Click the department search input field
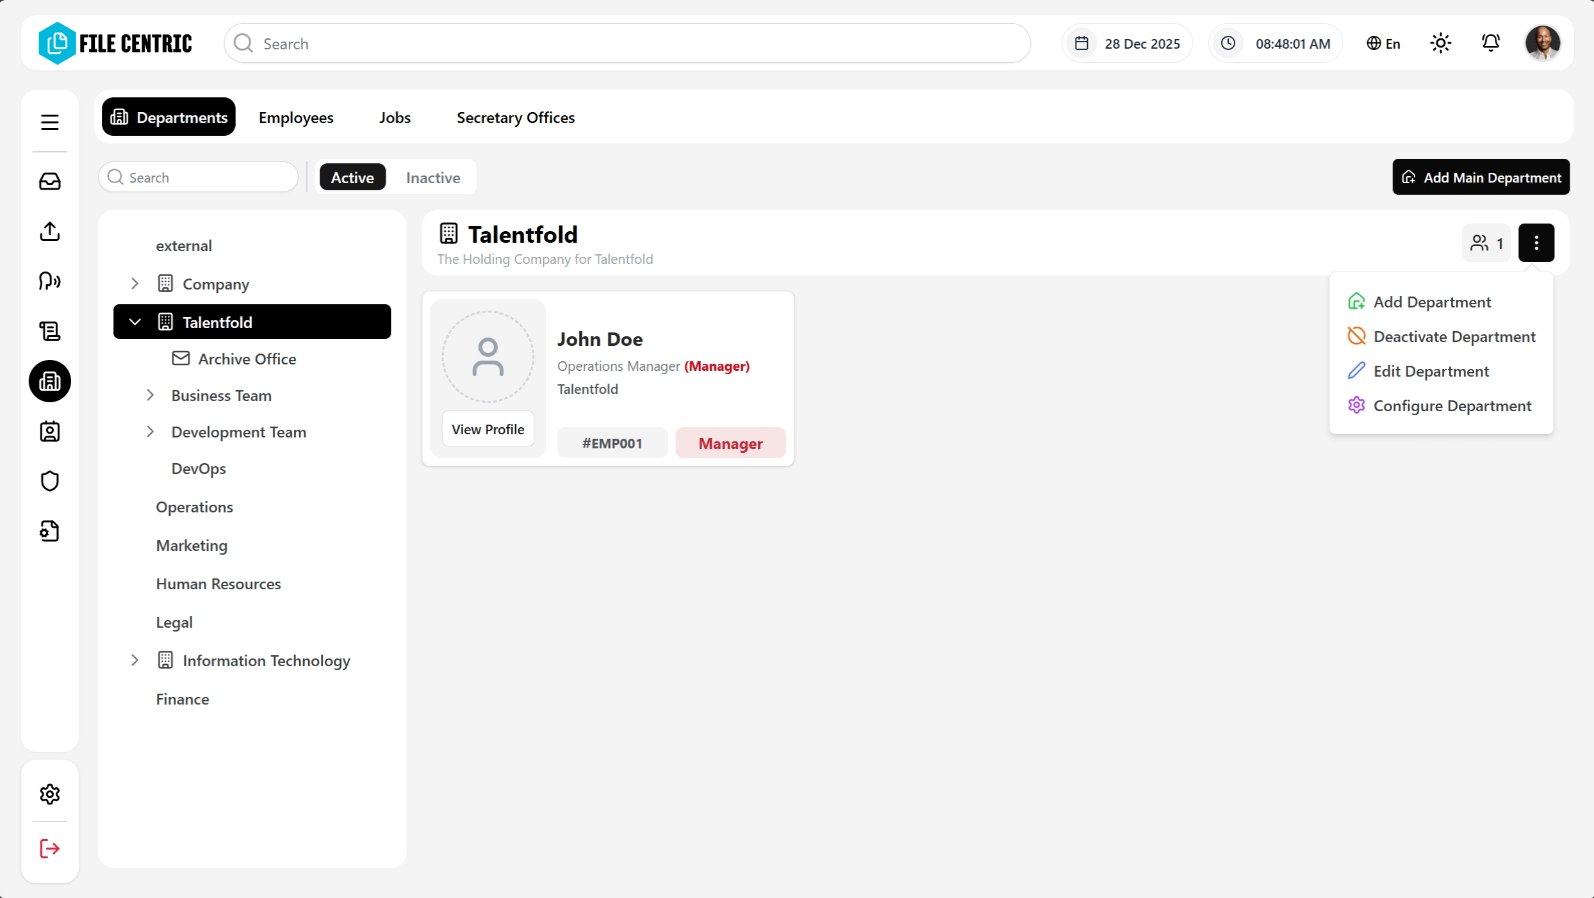 point(199,177)
